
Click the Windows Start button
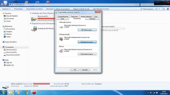point(3,93)
